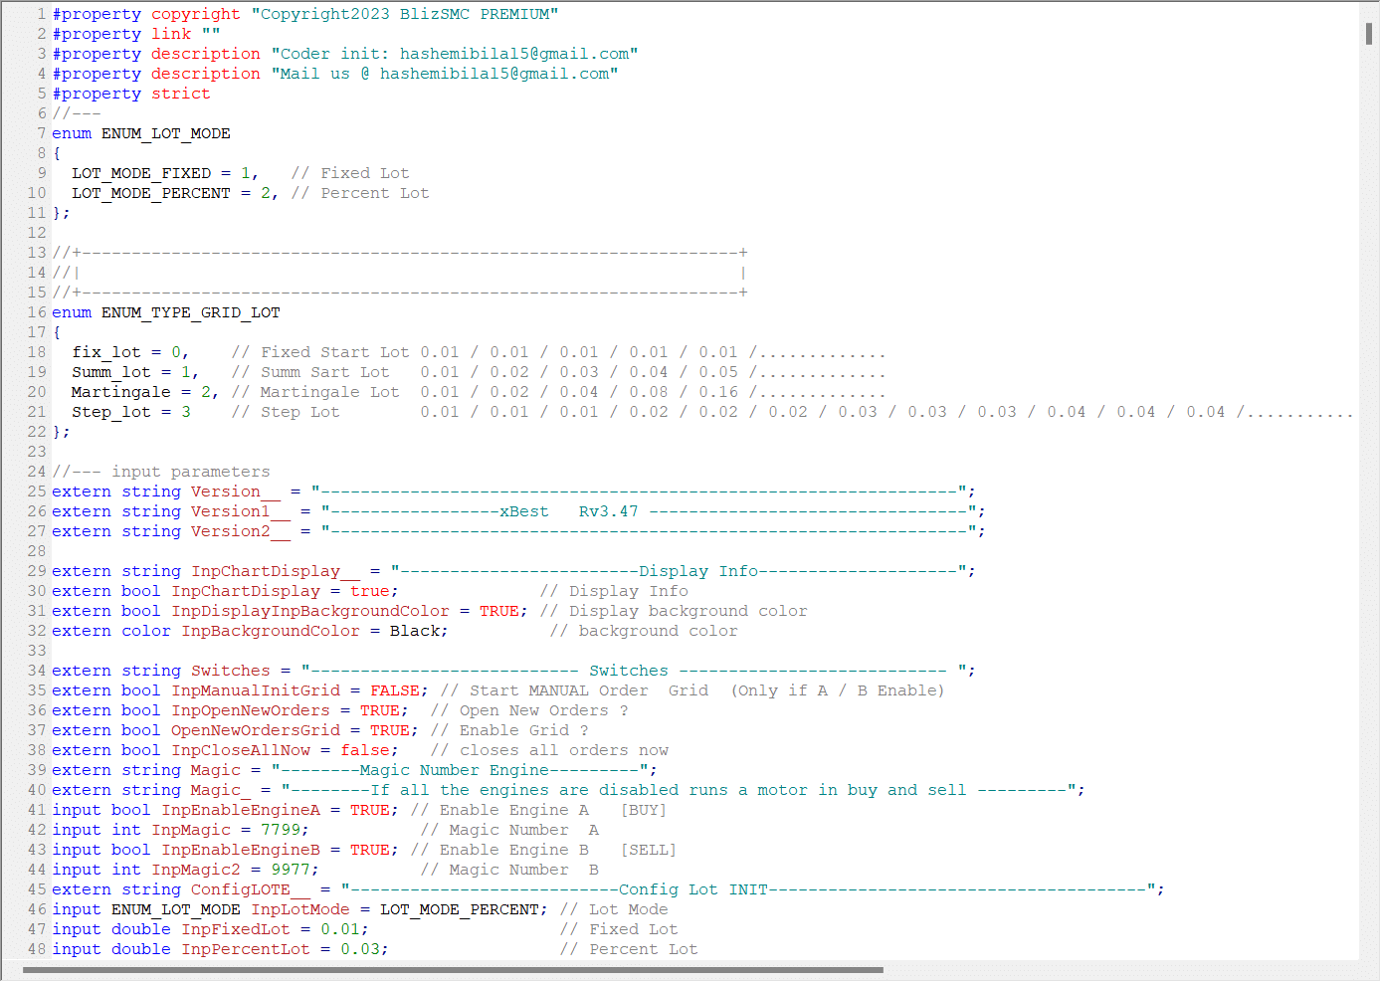Click line number 41 in the gutter
Image resolution: width=1381 pixels, height=982 pixels.
[x=37, y=810]
